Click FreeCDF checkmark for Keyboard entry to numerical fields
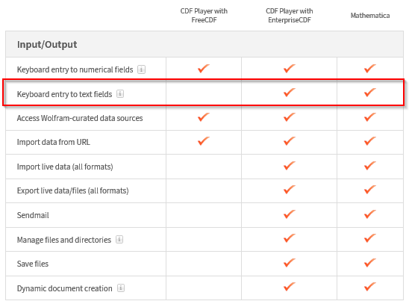409x304 pixels. (204, 69)
